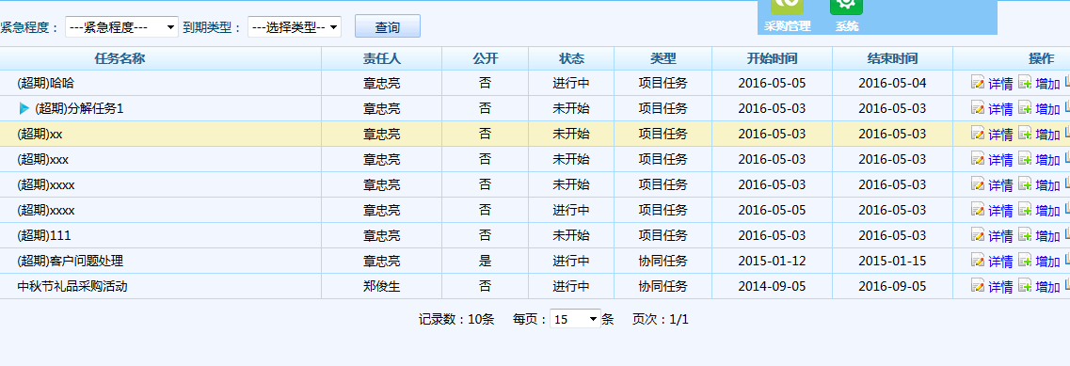Open the 采购管理 module icon

(787, 7)
